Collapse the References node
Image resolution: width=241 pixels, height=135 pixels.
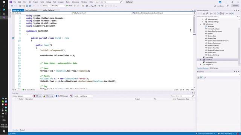pos(201,24)
